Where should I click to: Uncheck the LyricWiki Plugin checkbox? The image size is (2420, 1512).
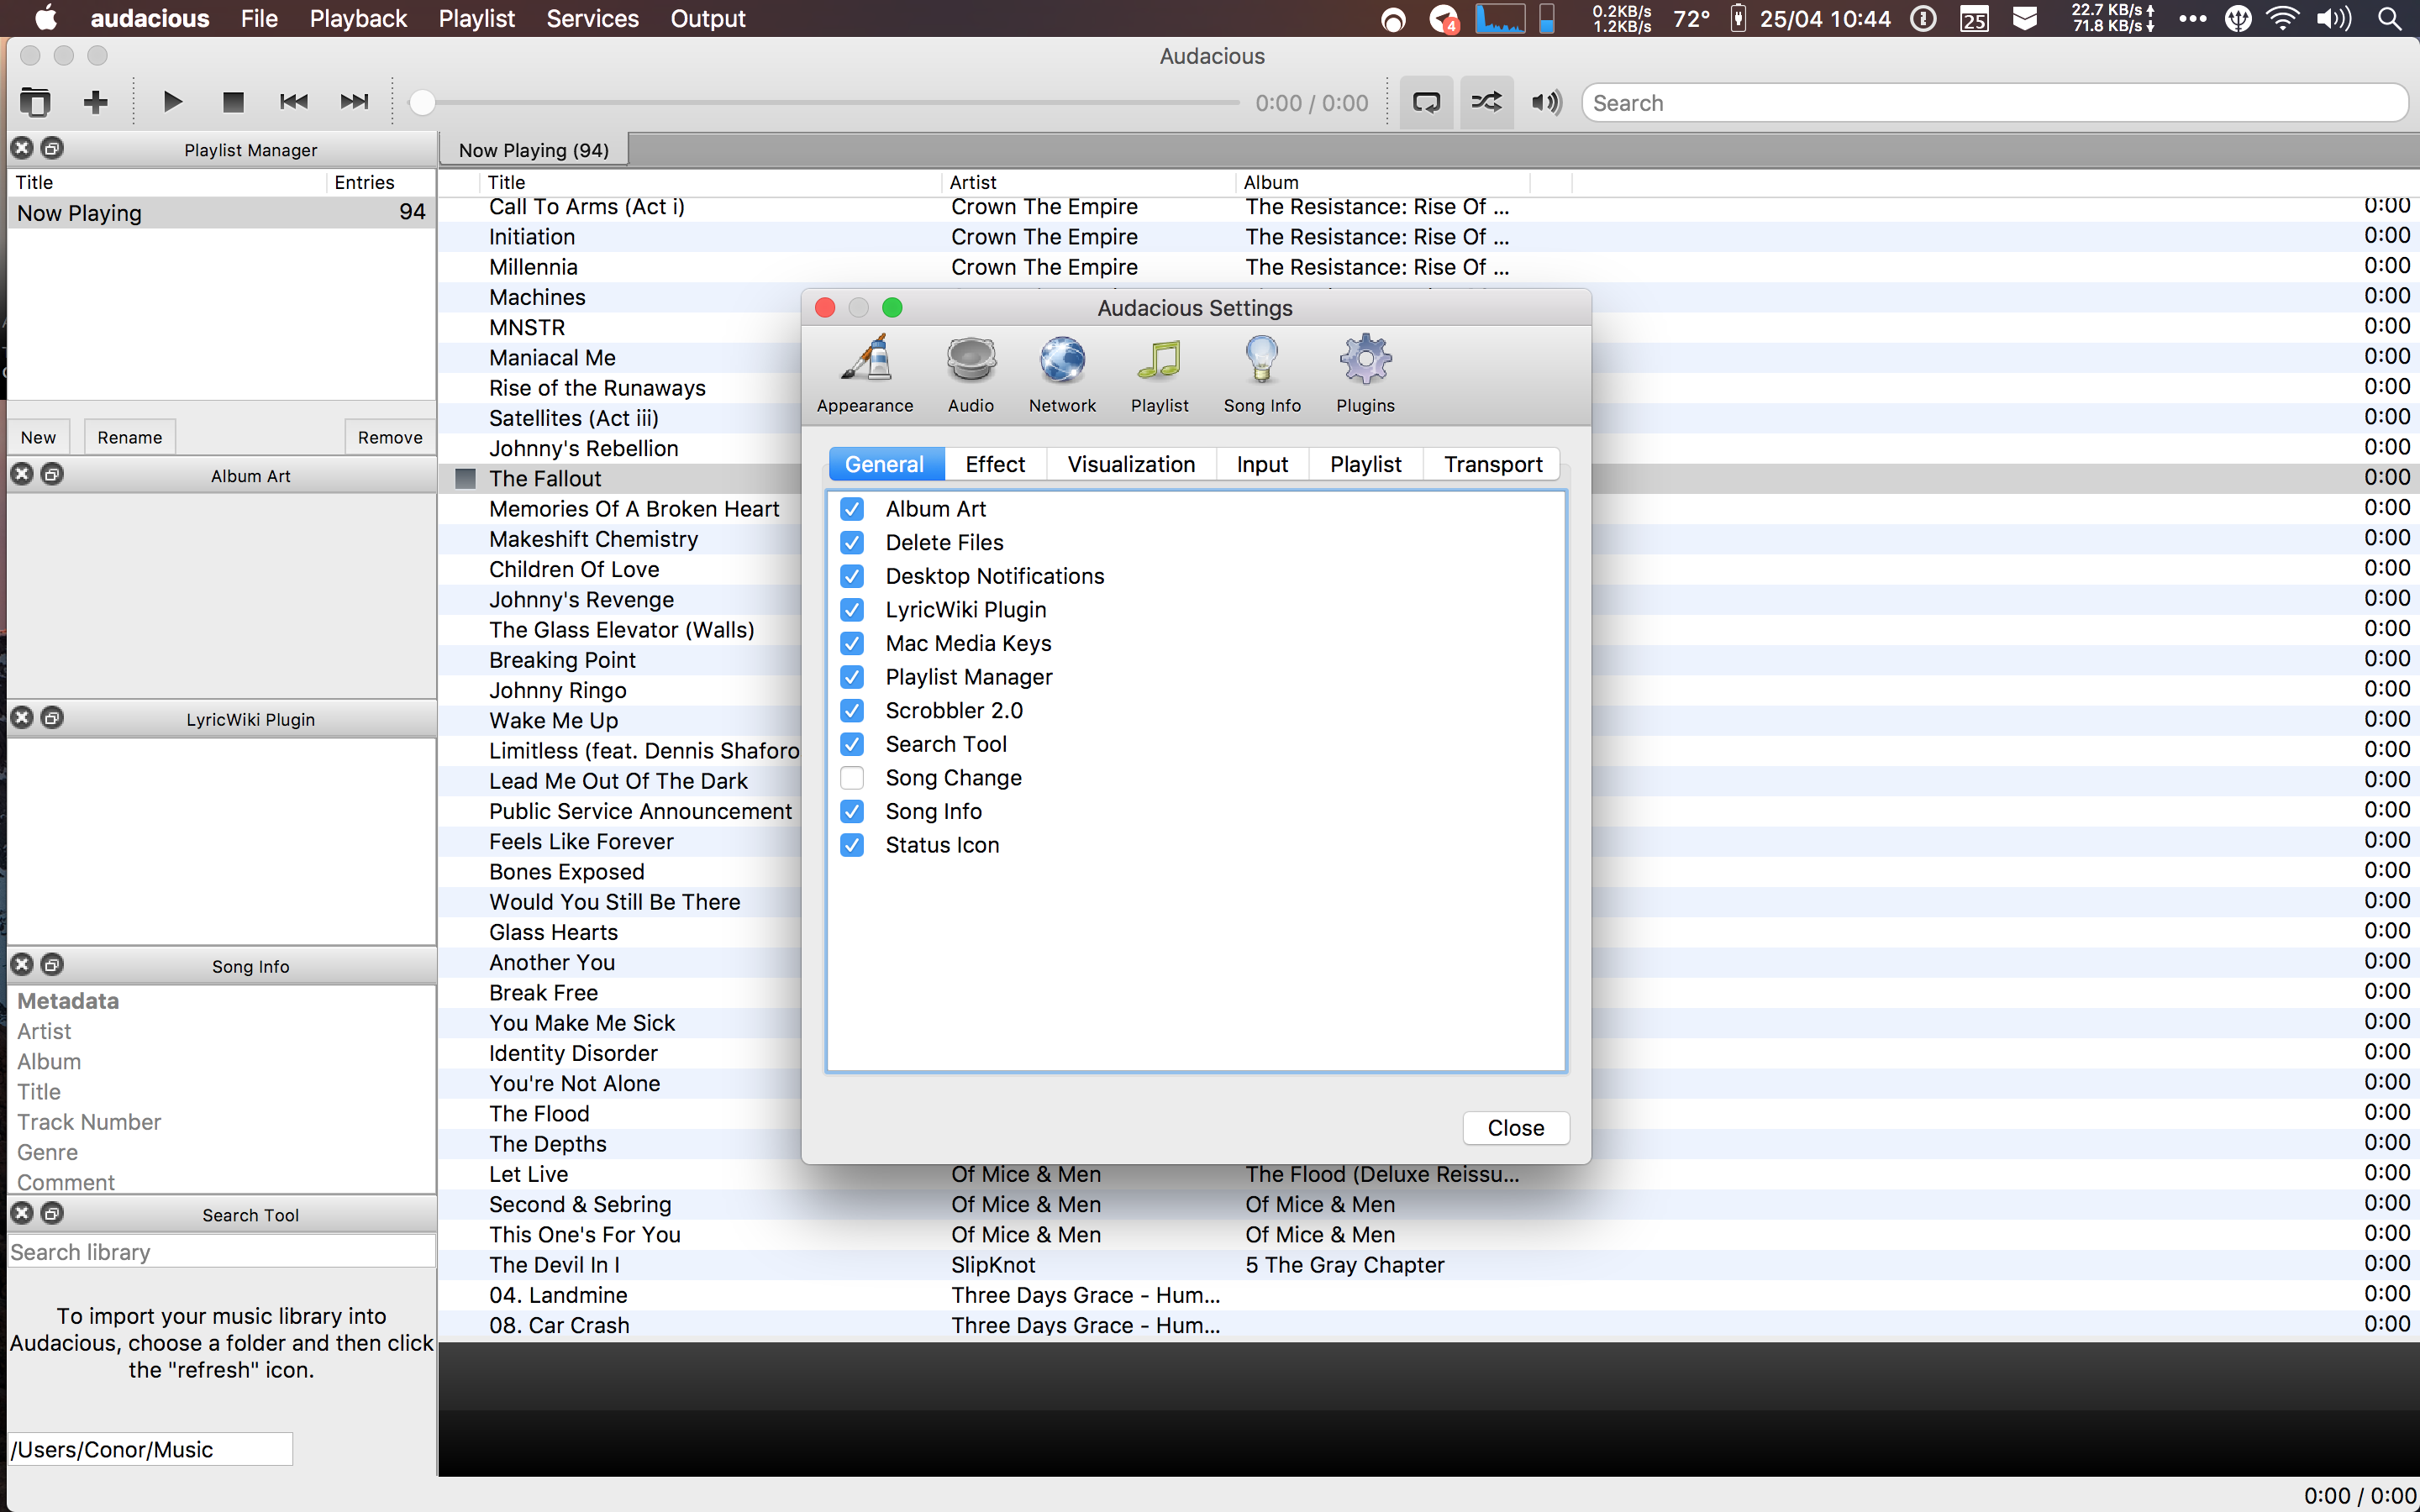(x=852, y=610)
